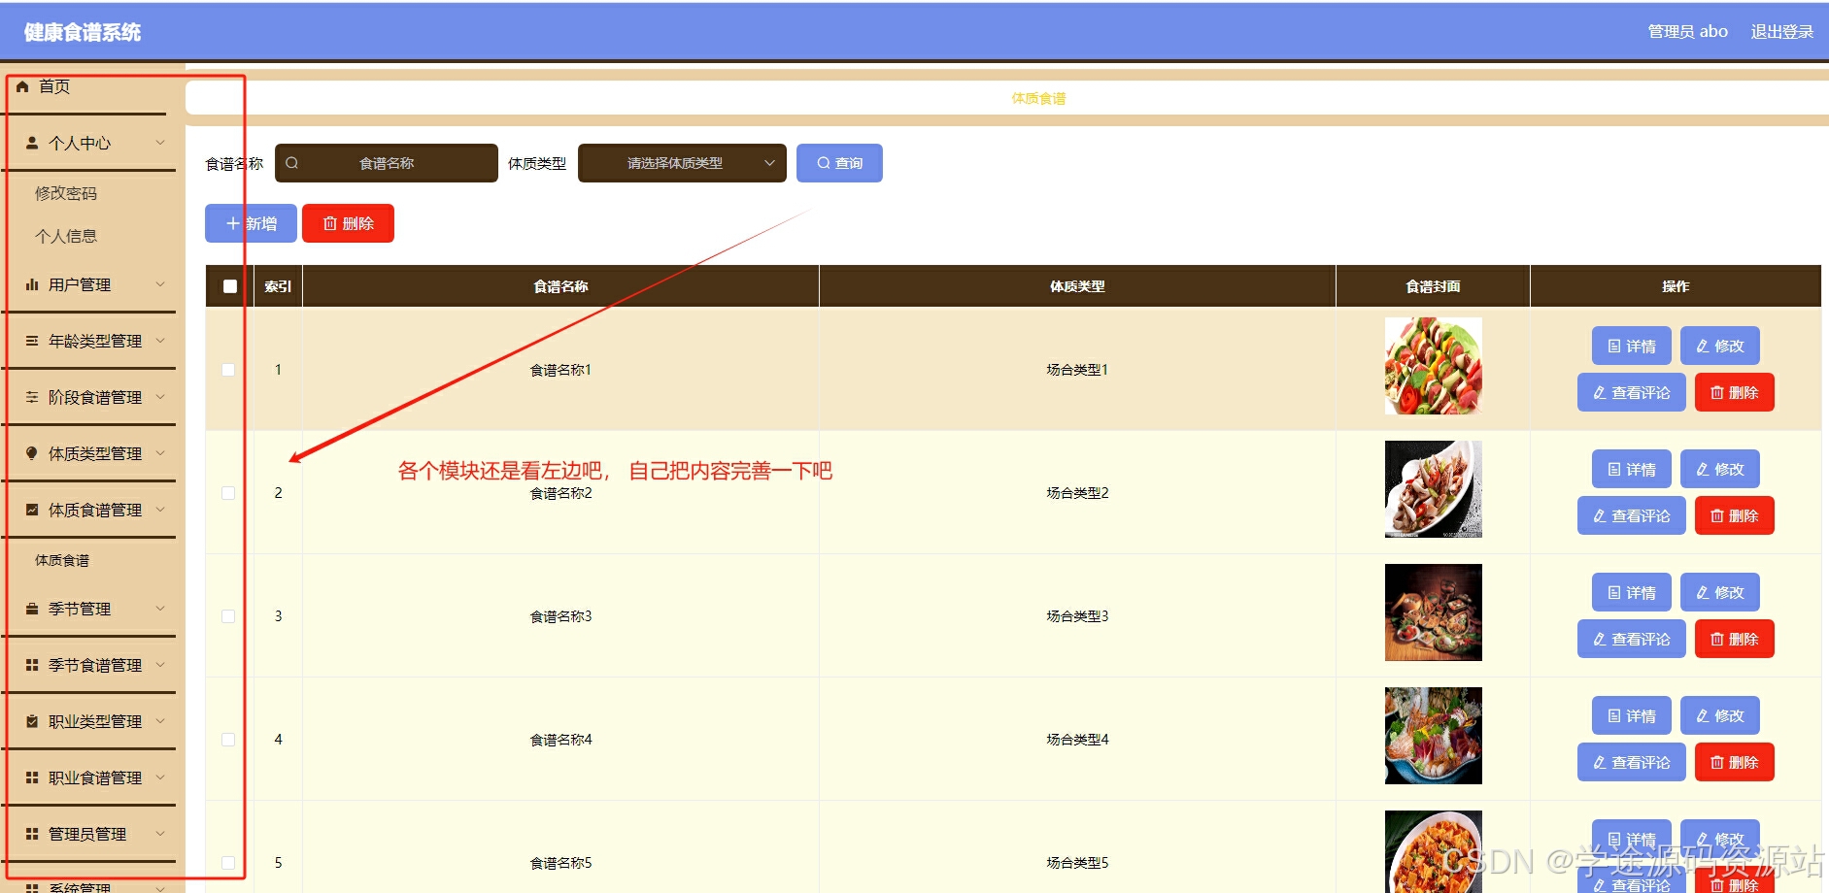The image size is (1829, 893).
Task: Click the pencil icon on row 1 修改
Action: 1703,346
